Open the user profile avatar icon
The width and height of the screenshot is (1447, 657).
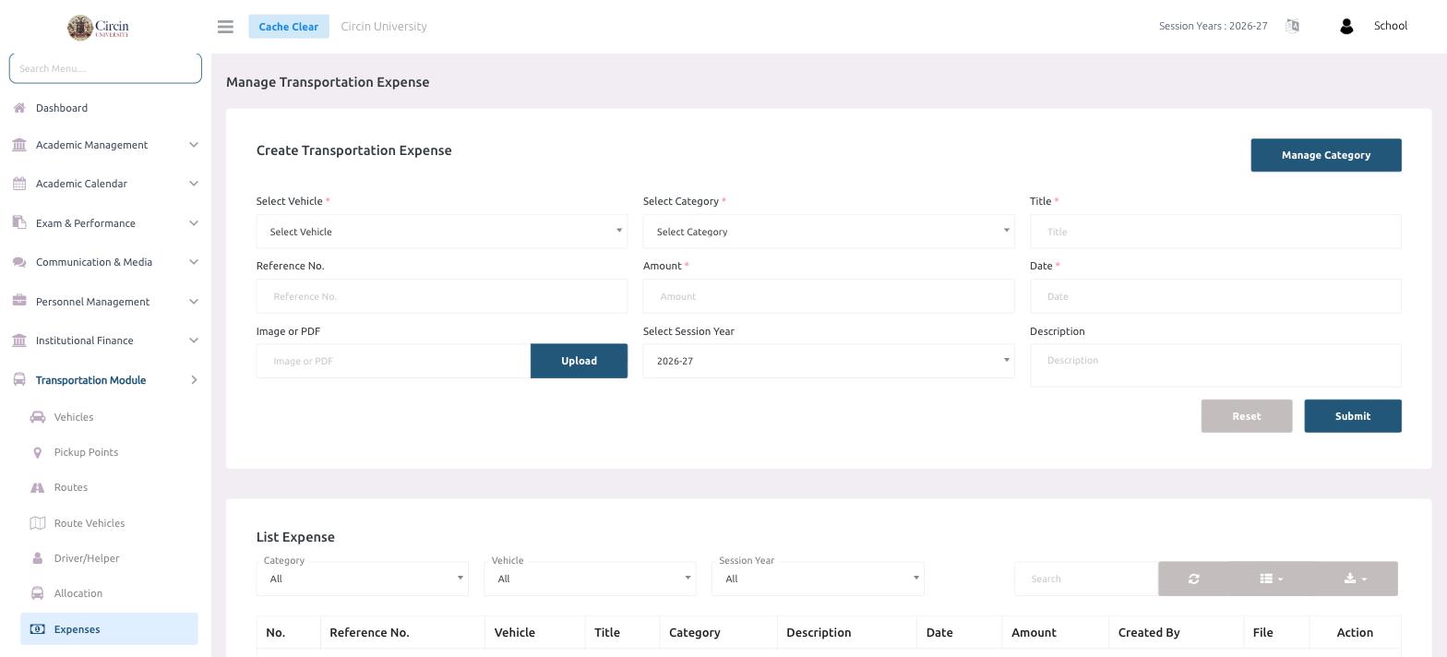(x=1346, y=27)
